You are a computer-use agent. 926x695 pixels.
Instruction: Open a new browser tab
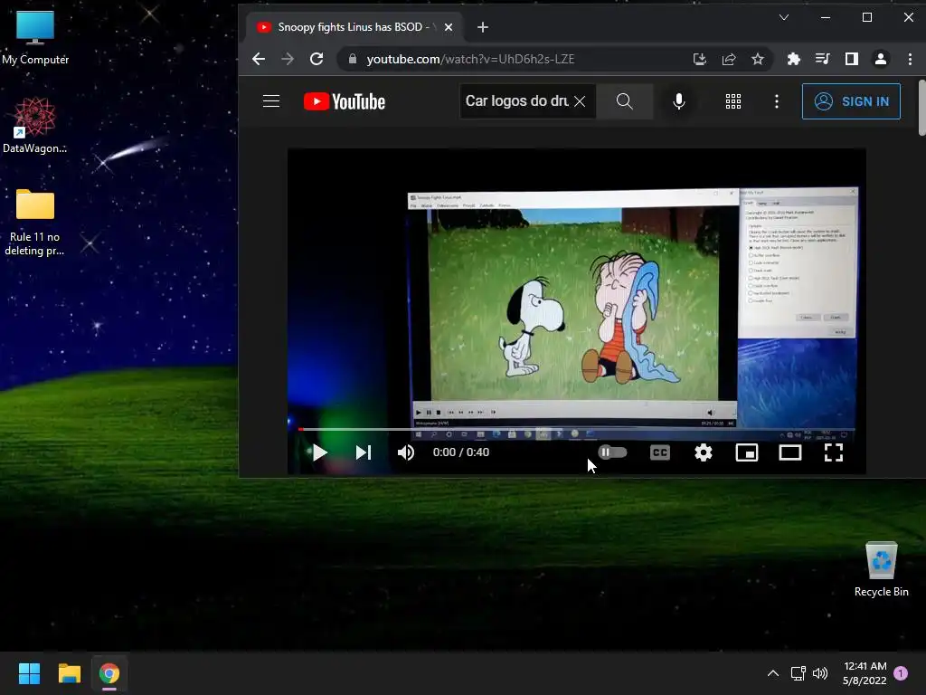[x=483, y=27]
